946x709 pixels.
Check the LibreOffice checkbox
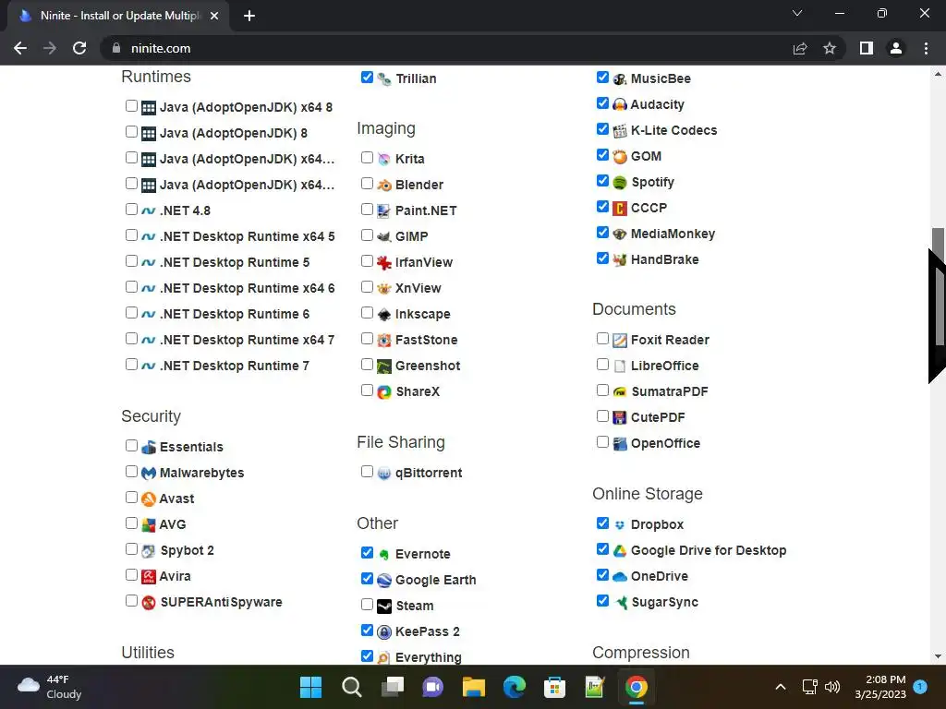click(x=602, y=364)
